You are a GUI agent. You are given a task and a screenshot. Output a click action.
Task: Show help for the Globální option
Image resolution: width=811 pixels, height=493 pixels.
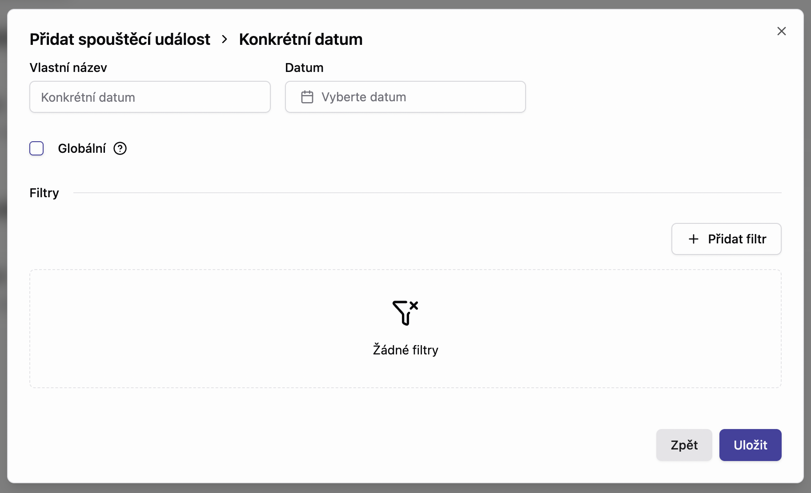[120, 148]
